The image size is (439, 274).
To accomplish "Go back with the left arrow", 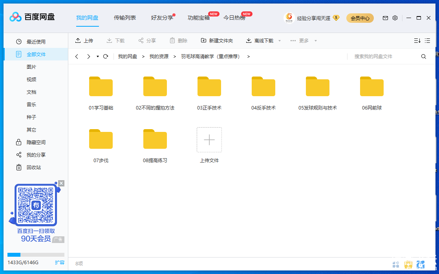I will (77, 57).
